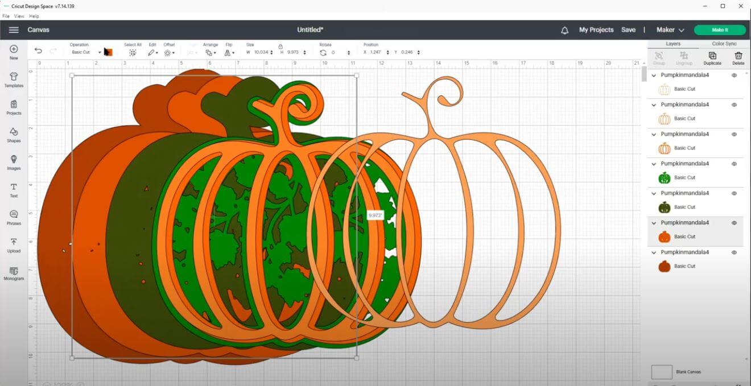The width and height of the screenshot is (751, 386).
Task: Hide the dark olive pumpkin layer
Action: coord(734,193)
